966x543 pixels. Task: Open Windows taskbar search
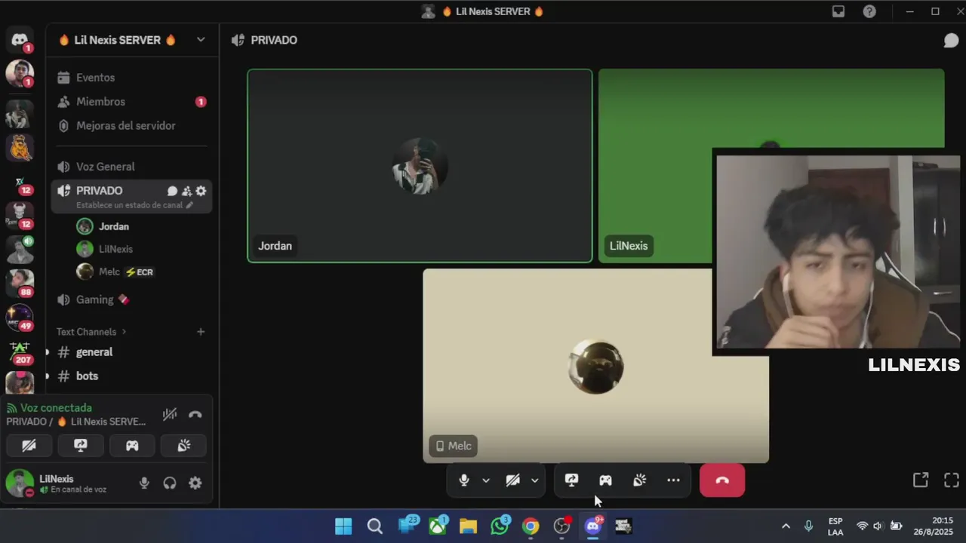374,526
